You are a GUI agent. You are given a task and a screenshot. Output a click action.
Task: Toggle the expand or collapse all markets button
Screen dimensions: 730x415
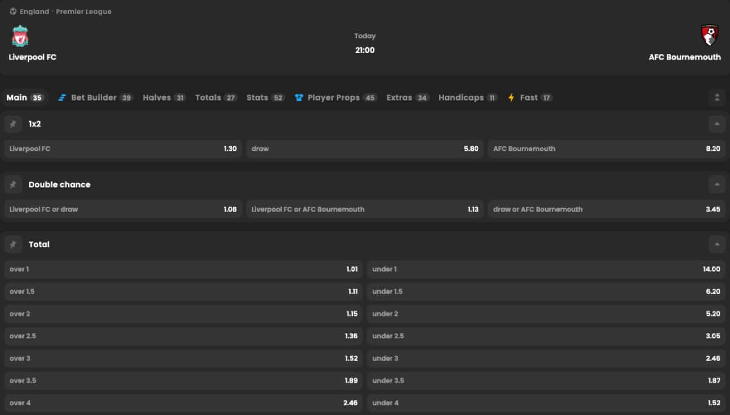tap(717, 97)
